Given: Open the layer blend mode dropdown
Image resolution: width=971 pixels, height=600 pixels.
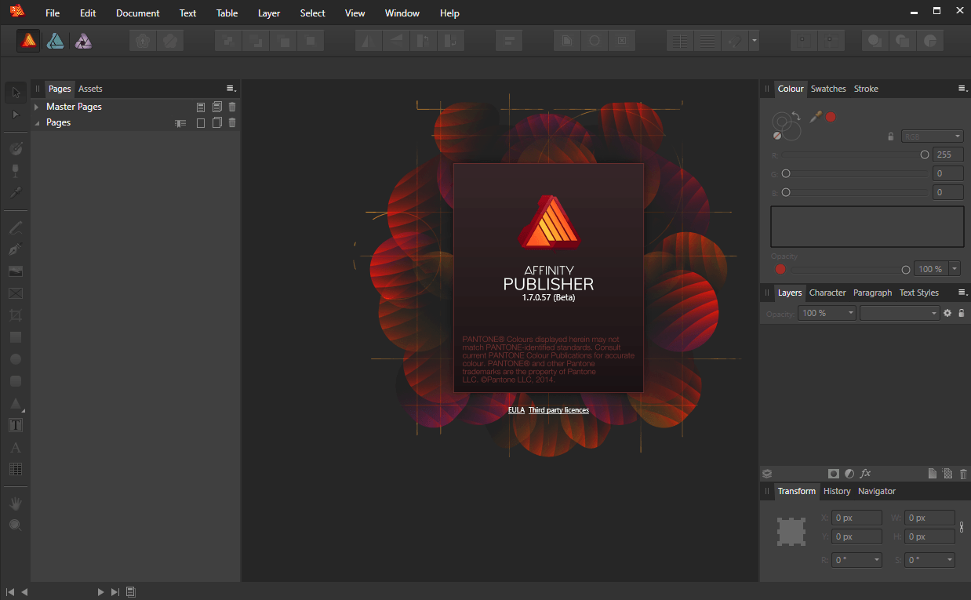Looking at the screenshot, I should click(x=900, y=313).
